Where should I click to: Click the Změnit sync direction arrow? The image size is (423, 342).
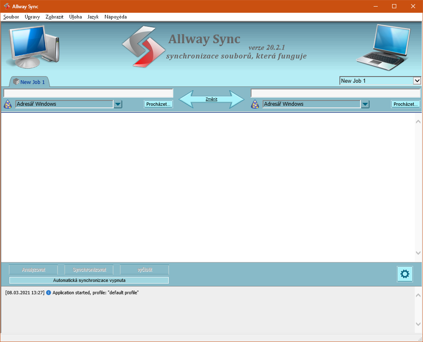point(211,99)
